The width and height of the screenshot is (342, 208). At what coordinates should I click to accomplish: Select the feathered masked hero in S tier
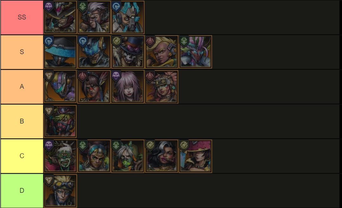195,52
